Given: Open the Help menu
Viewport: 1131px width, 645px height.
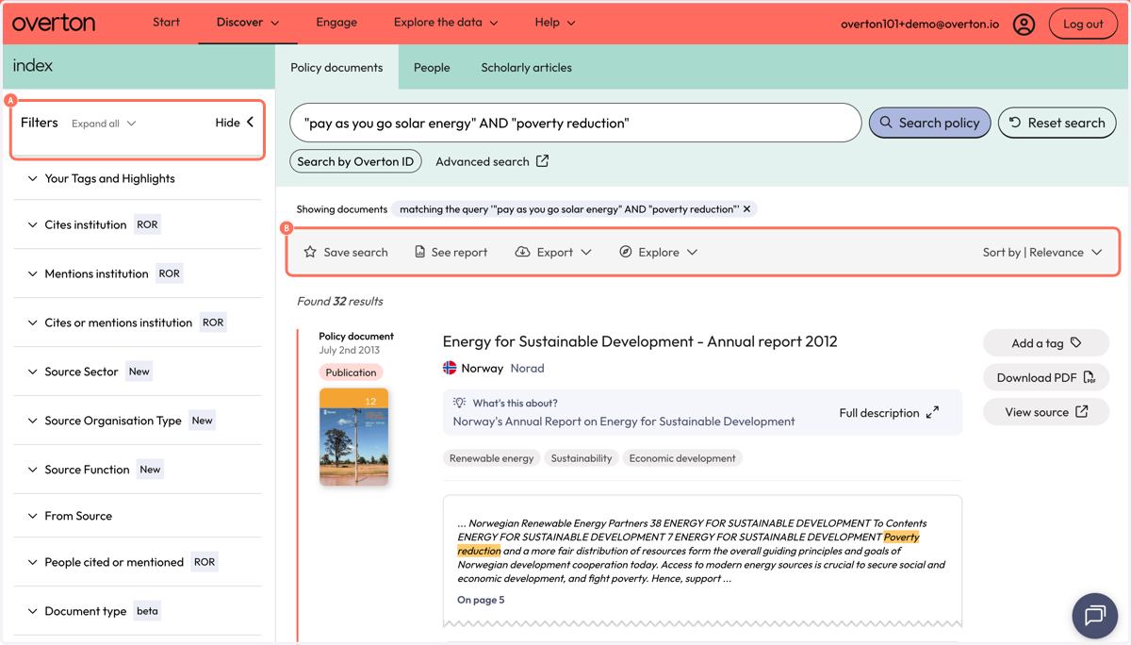Looking at the screenshot, I should pos(555,23).
